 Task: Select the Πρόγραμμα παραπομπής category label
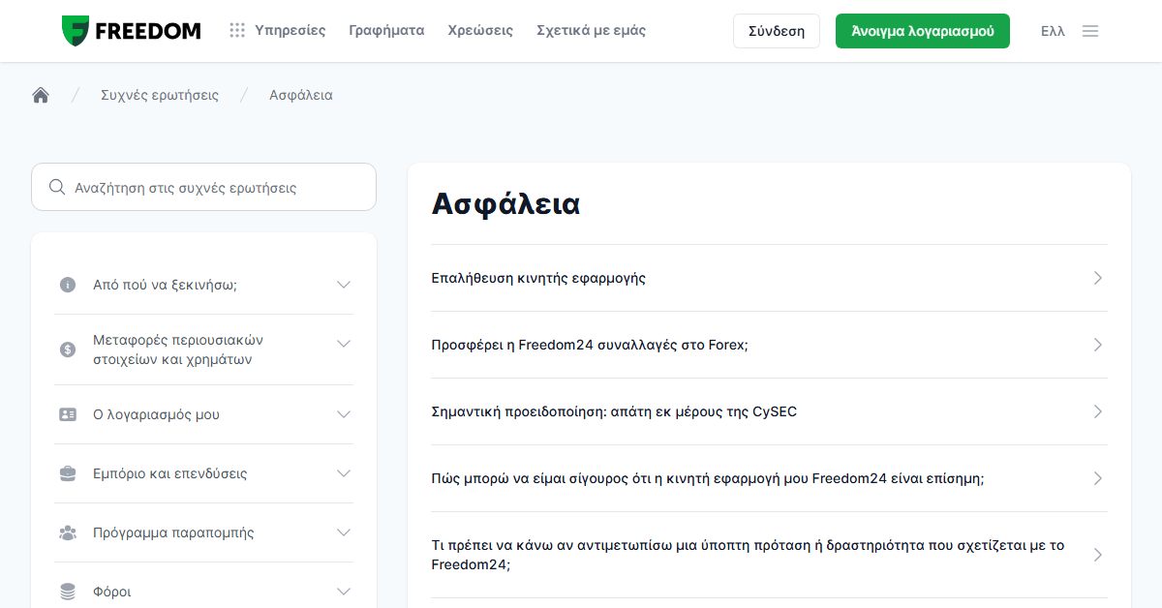coord(173,532)
